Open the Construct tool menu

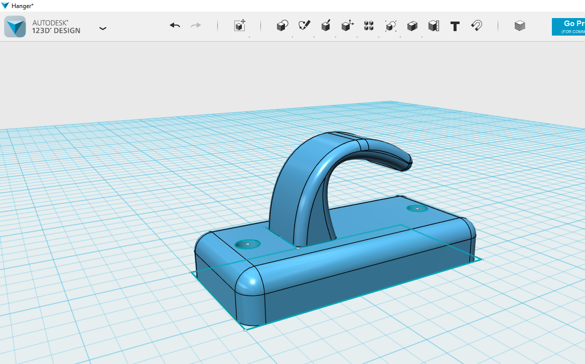[326, 26]
